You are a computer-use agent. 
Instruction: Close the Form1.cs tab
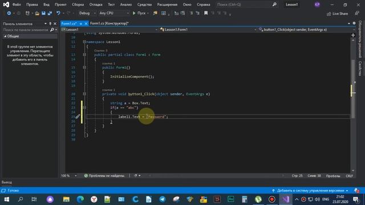(x=86, y=24)
